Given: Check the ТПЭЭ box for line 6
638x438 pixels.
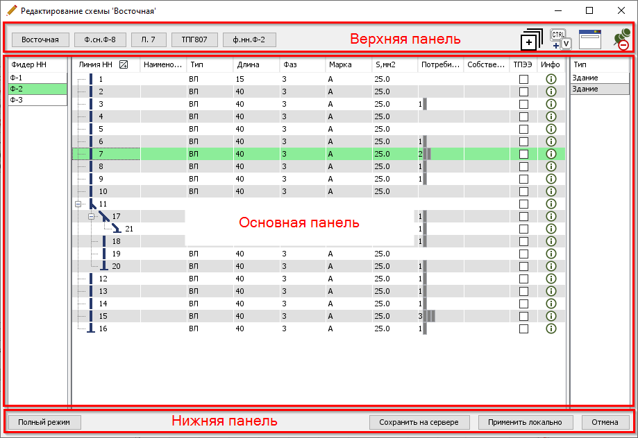Looking at the screenshot, I should [x=523, y=142].
